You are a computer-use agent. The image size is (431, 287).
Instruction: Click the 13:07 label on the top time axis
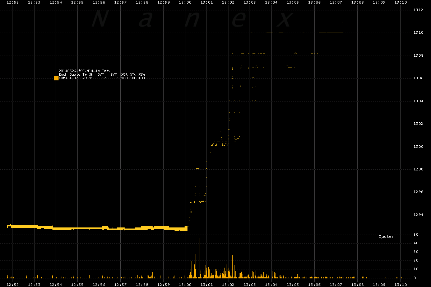coord(336,3)
